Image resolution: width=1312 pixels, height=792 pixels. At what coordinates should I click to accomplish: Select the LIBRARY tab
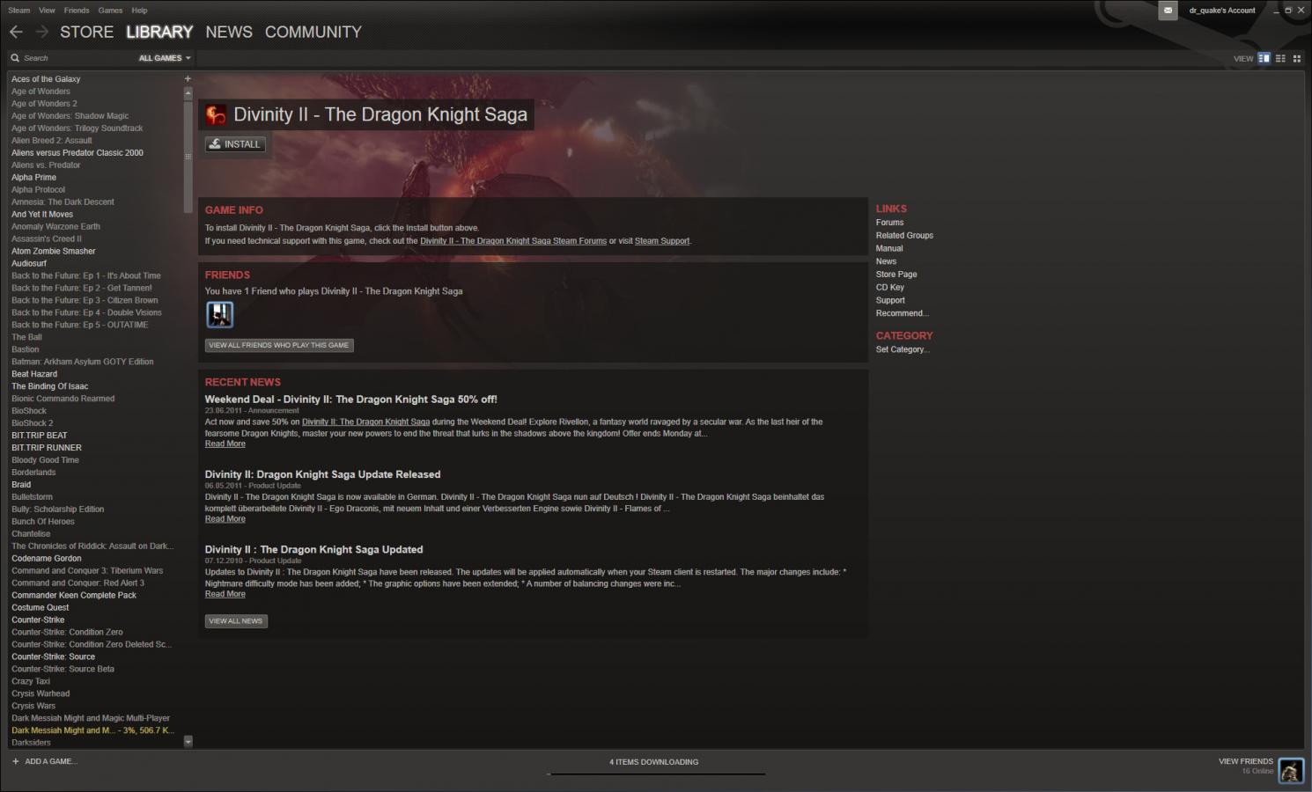pos(159,32)
